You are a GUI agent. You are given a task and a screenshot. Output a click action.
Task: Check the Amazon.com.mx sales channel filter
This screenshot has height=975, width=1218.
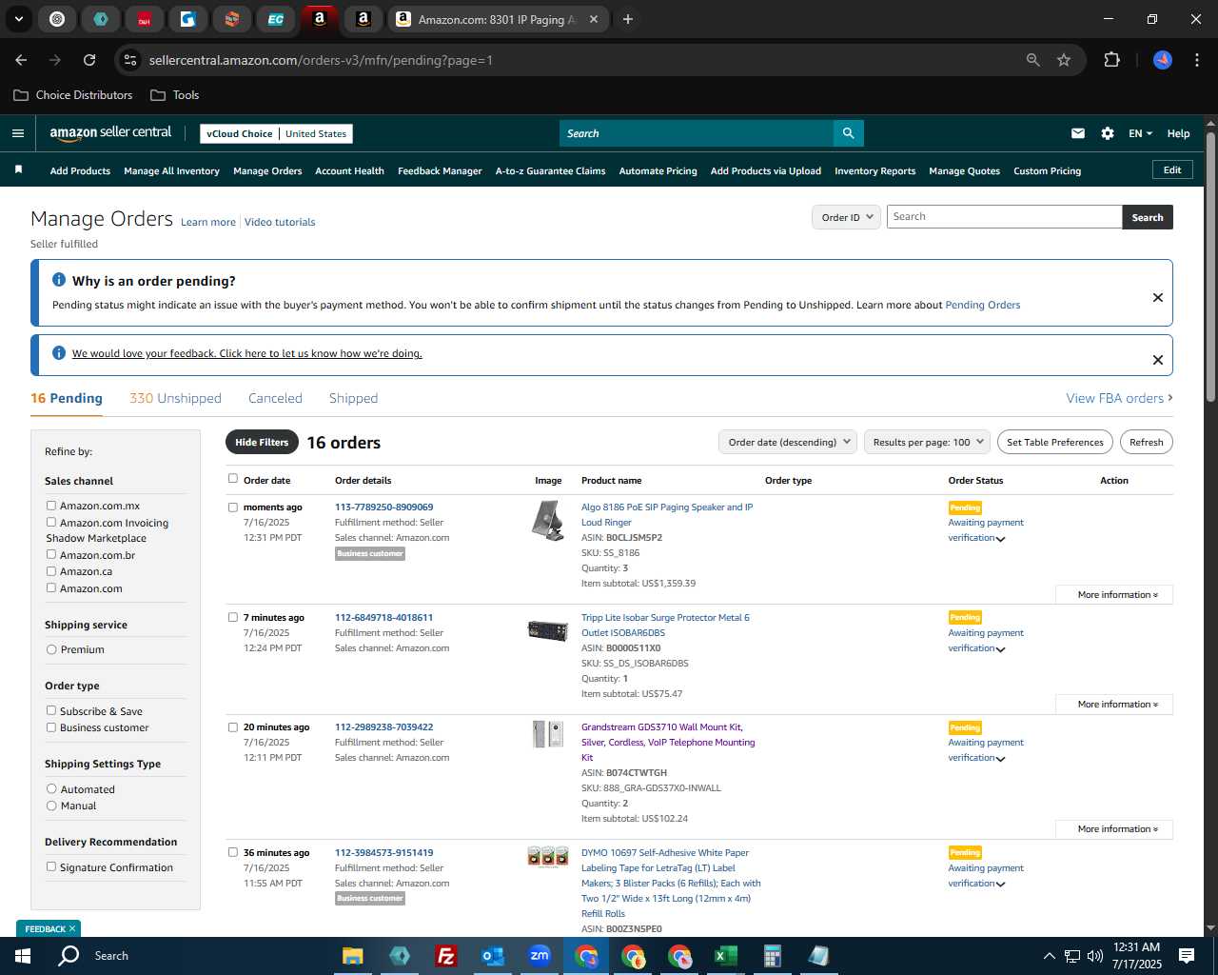pos(51,506)
